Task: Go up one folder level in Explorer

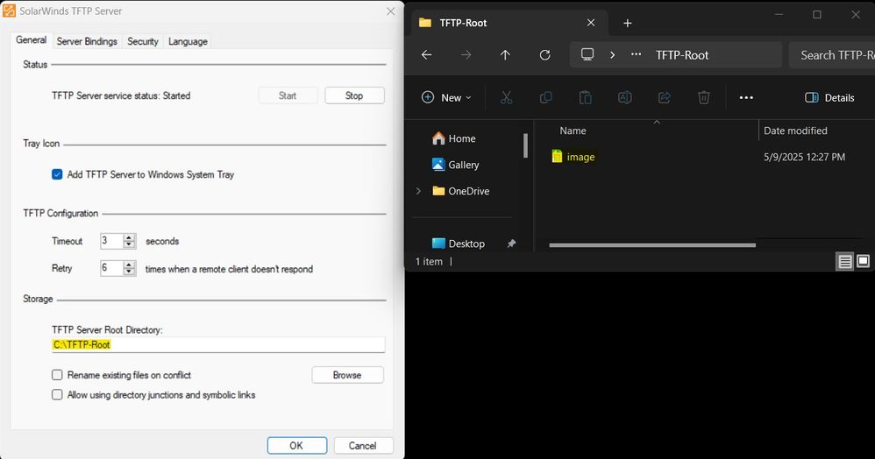Action: [505, 54]
